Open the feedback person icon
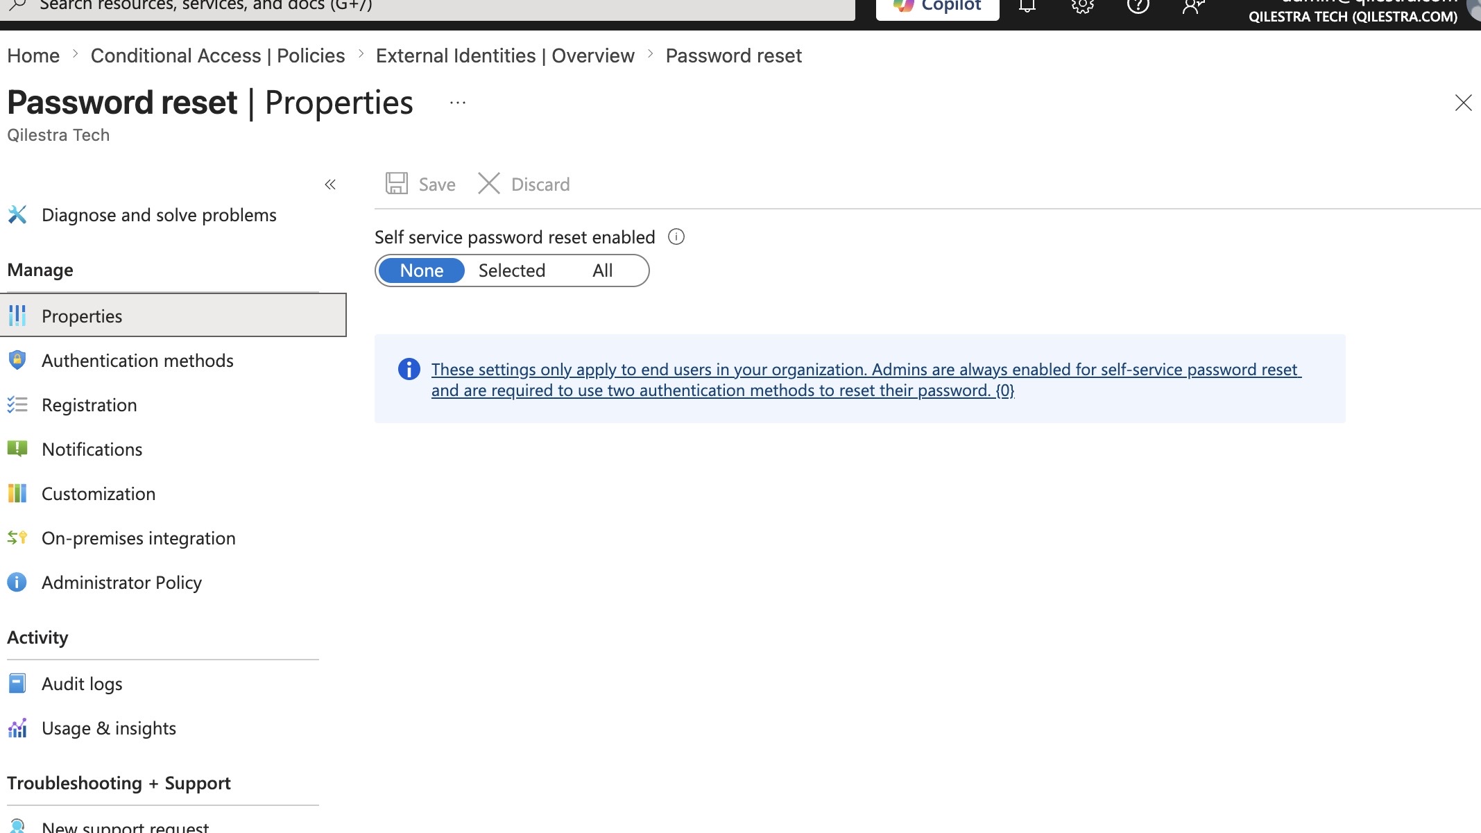The image size is (1481, 833). click(x=1194, y=6)
